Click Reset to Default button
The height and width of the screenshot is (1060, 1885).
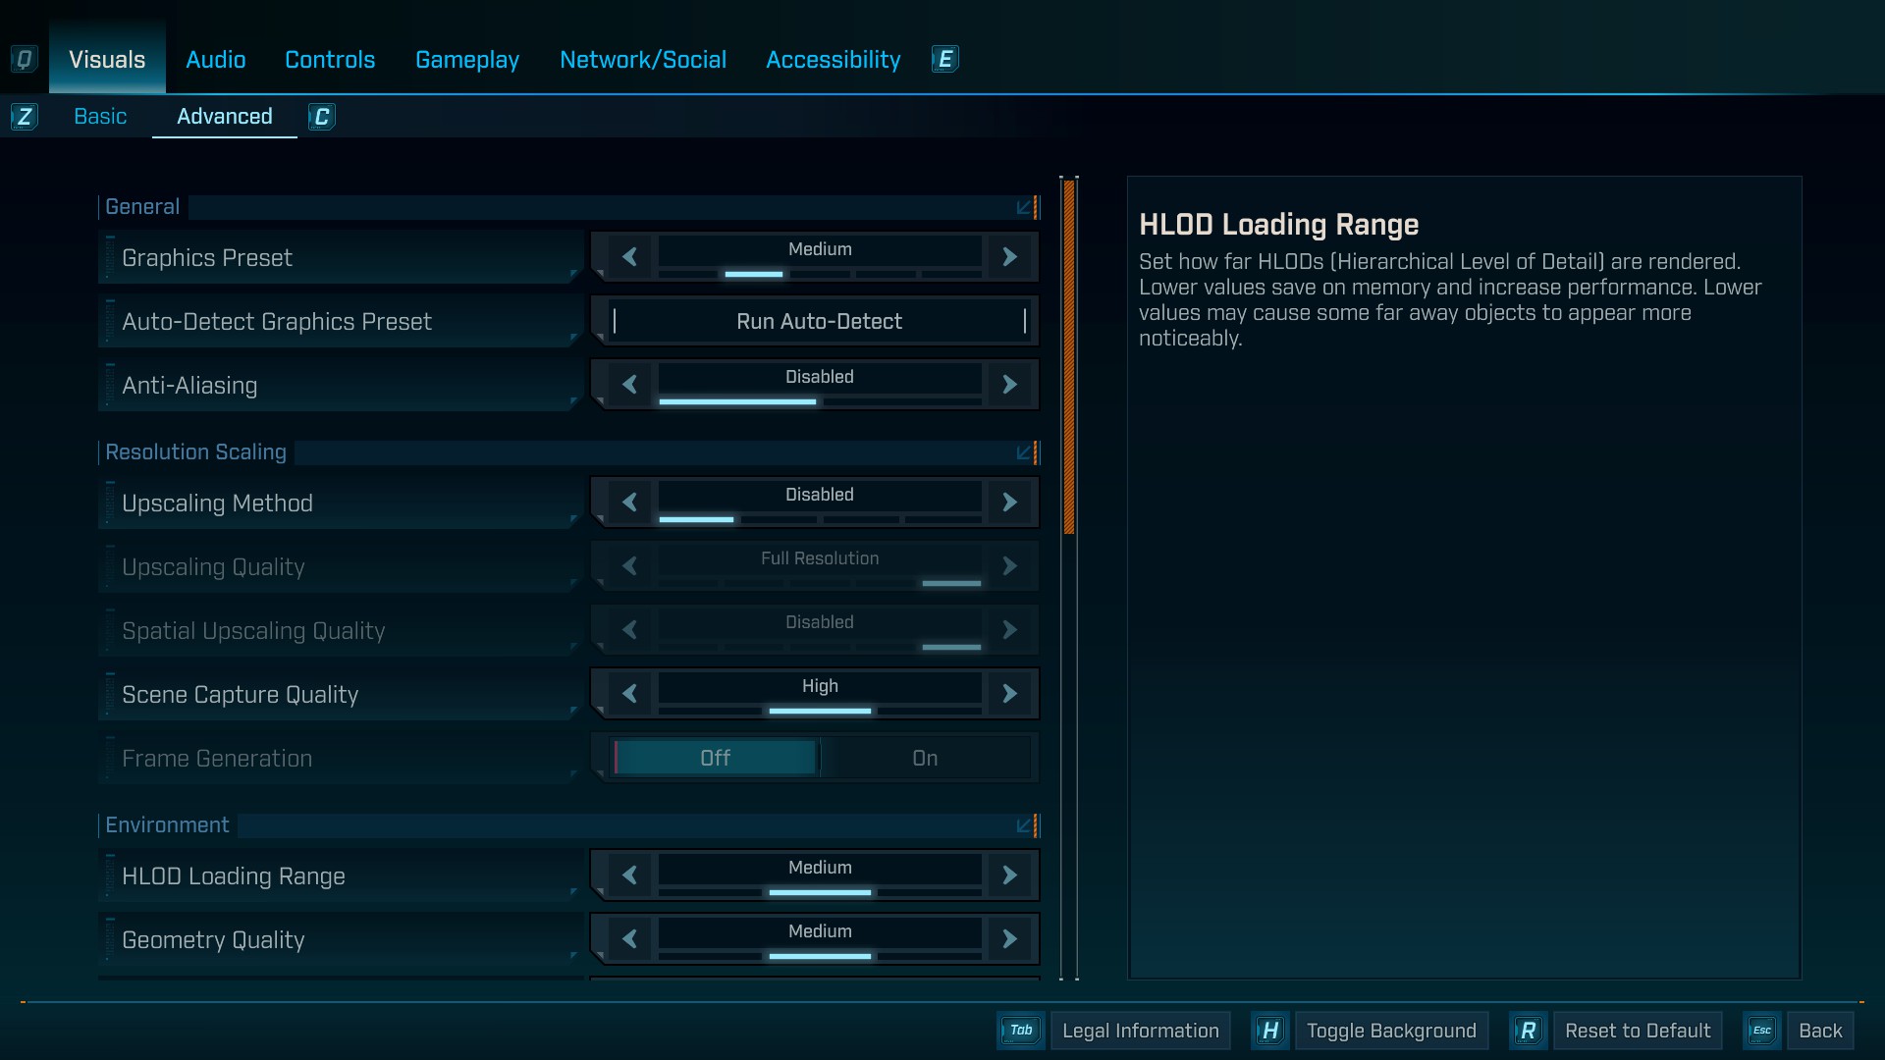(x=1637, y=1031)
